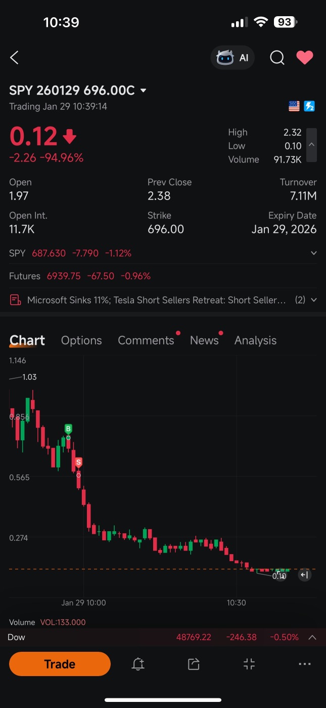Open the more options ellipsis icon
Image resolution: width=326 pixels, height=708 pixels.
point(304,663)
